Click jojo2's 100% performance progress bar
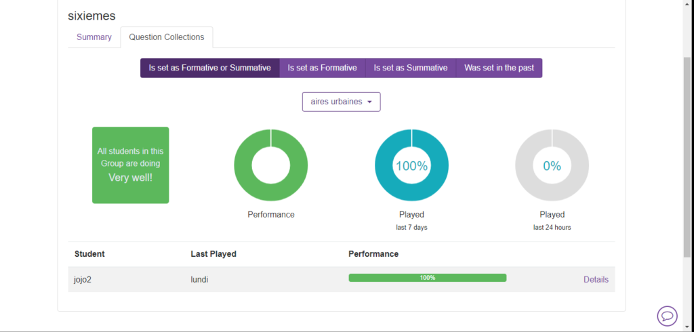This screenshot has width=694, height=332. [x=427, y=278]
